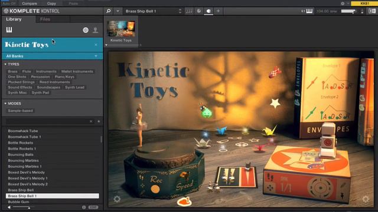Click the white star toy
378x212 pixels.
coord(275,104)
